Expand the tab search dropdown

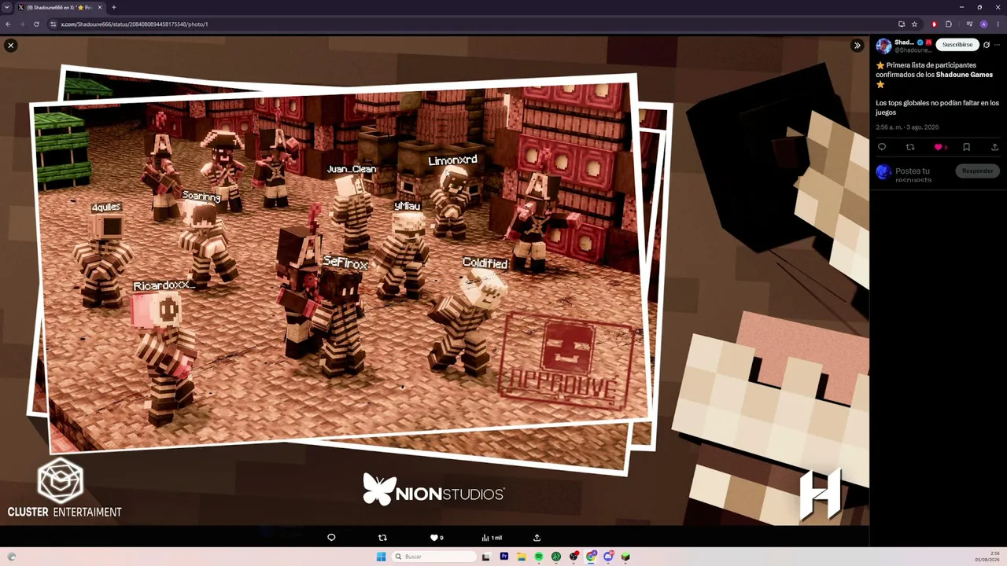point(6,7)
